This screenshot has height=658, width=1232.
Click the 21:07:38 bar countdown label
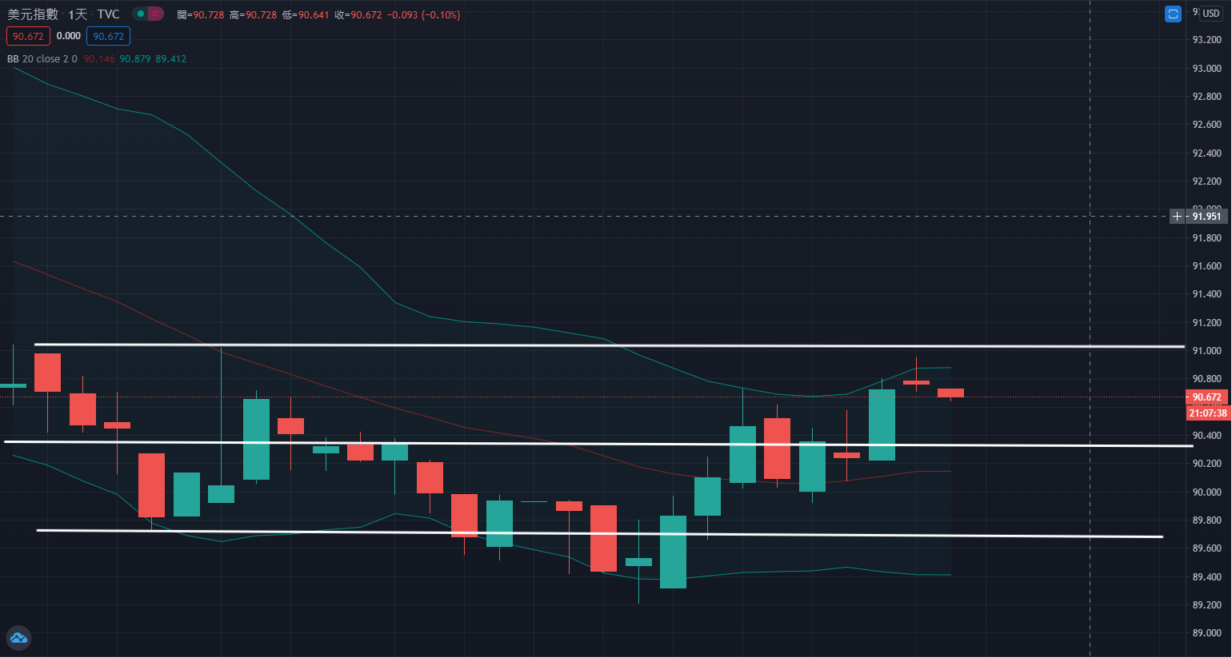coord(1208,413)
